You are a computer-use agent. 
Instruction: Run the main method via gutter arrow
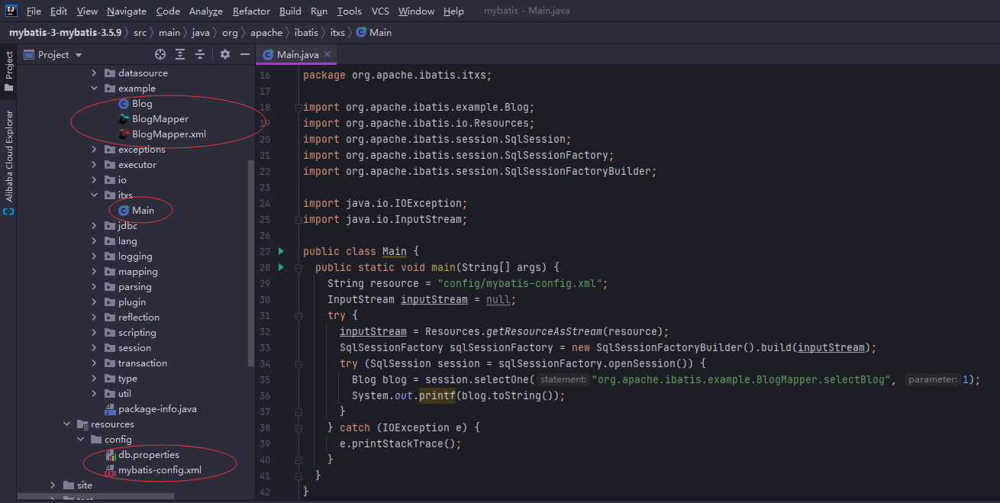pyautogui.click(x=281, y=267)
